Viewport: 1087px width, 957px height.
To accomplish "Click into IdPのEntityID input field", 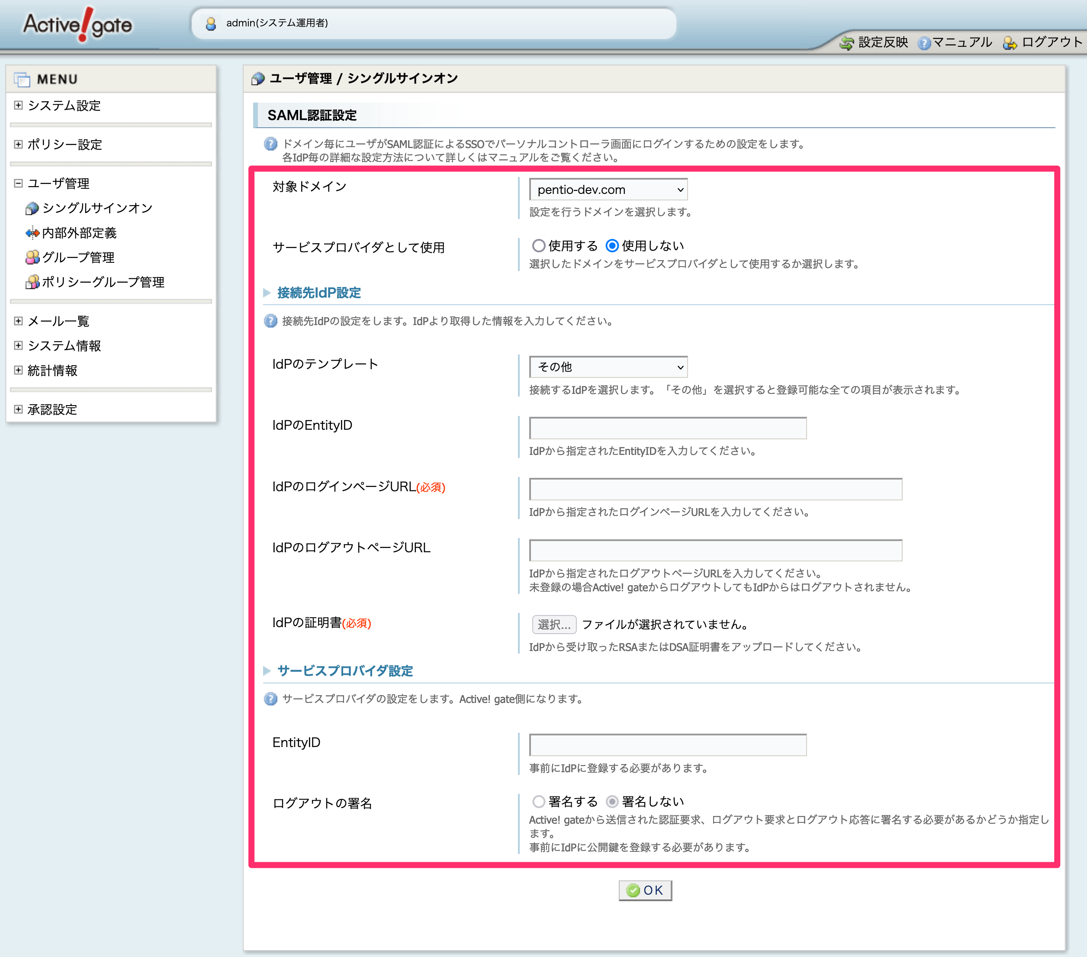I will [668, 428].
